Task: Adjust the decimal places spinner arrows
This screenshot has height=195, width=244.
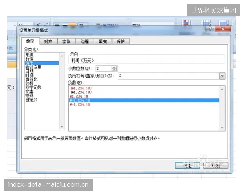Action: 114,68
